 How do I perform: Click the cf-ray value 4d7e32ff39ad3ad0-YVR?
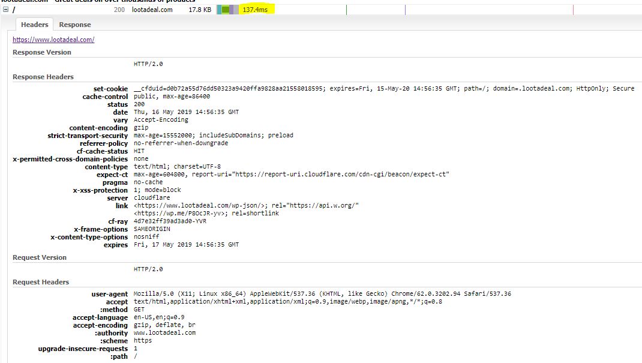[x=170, y=221]
